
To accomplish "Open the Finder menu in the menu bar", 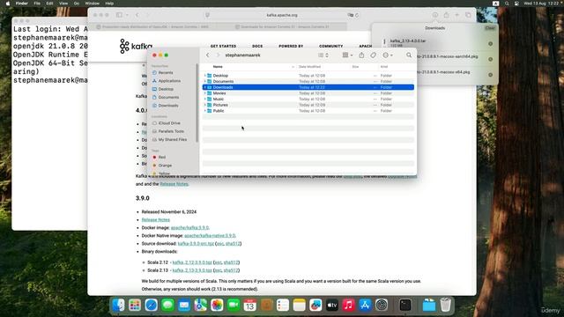I will click(x=21, y=4).
